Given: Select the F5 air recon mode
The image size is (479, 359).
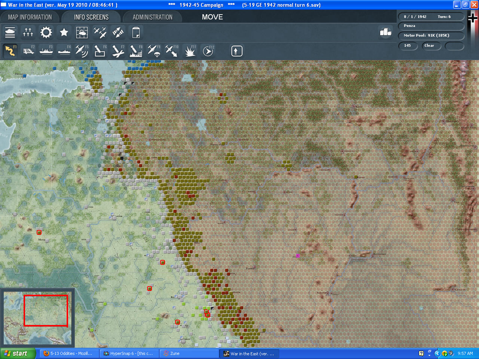Looking at the screenshot, I should click(x=82, y=51).
